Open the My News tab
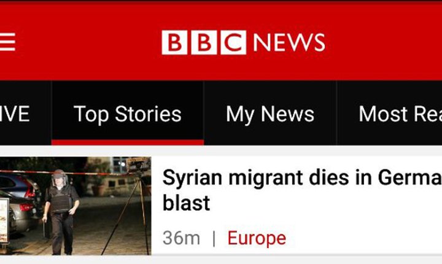This screenshot has width=442, height=264. pyautogui.click(x=270, y=114)
